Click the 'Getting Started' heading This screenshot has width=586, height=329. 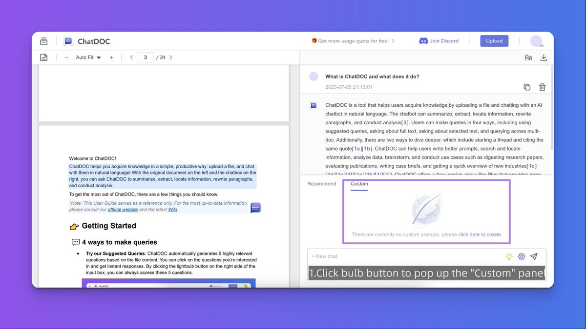click(109, 226)
